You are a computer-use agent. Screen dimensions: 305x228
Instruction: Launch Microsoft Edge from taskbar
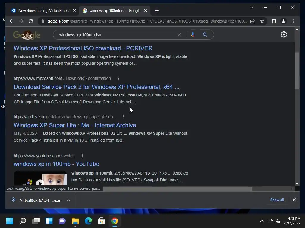(x=88, y=221)
